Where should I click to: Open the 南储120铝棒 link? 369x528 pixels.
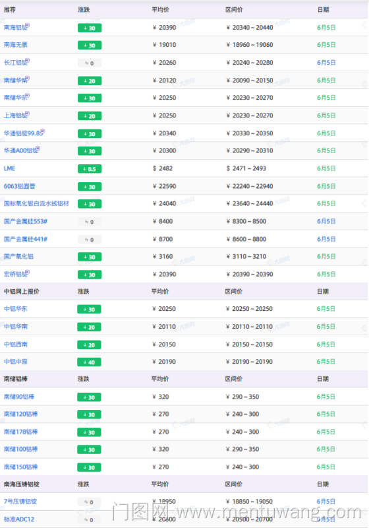click(20, 414)
